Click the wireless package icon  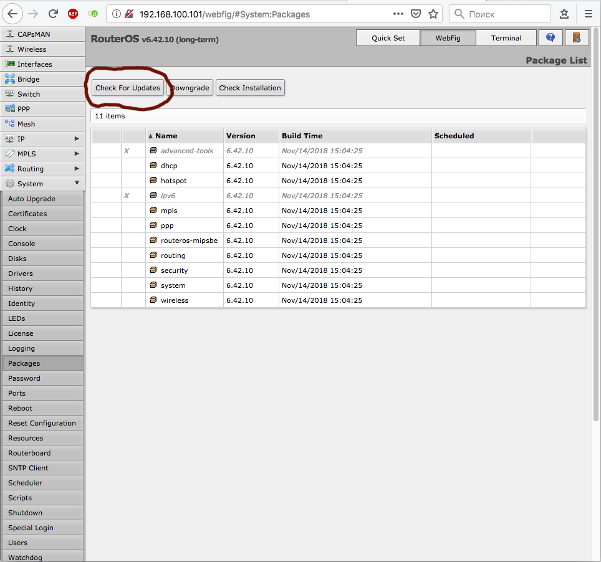tap(153, 300)
